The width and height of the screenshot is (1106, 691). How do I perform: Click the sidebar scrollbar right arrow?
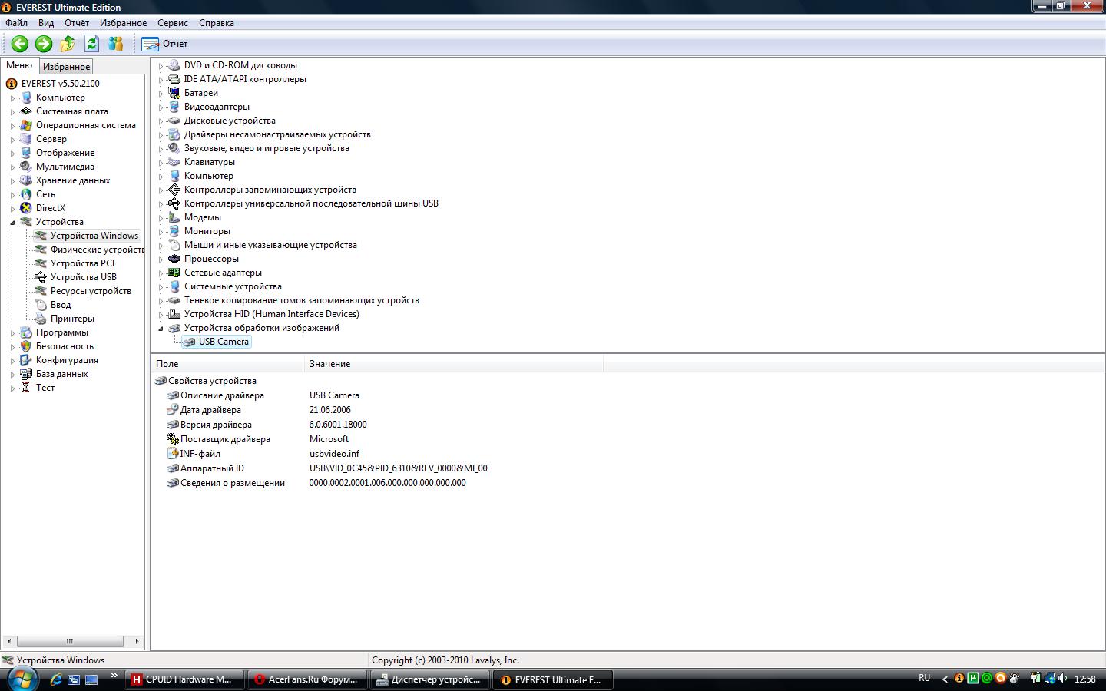tap(137, 641)
